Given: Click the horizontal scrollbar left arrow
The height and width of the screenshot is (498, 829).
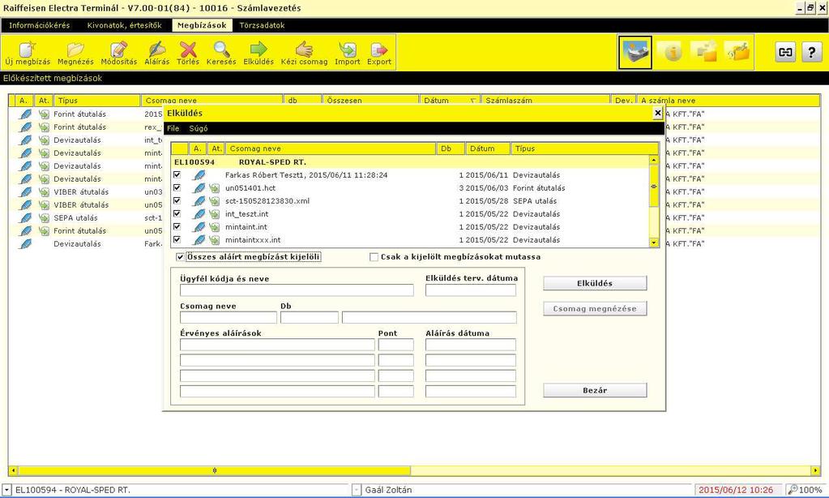Looking at the screenshot, I should (13, 470).
